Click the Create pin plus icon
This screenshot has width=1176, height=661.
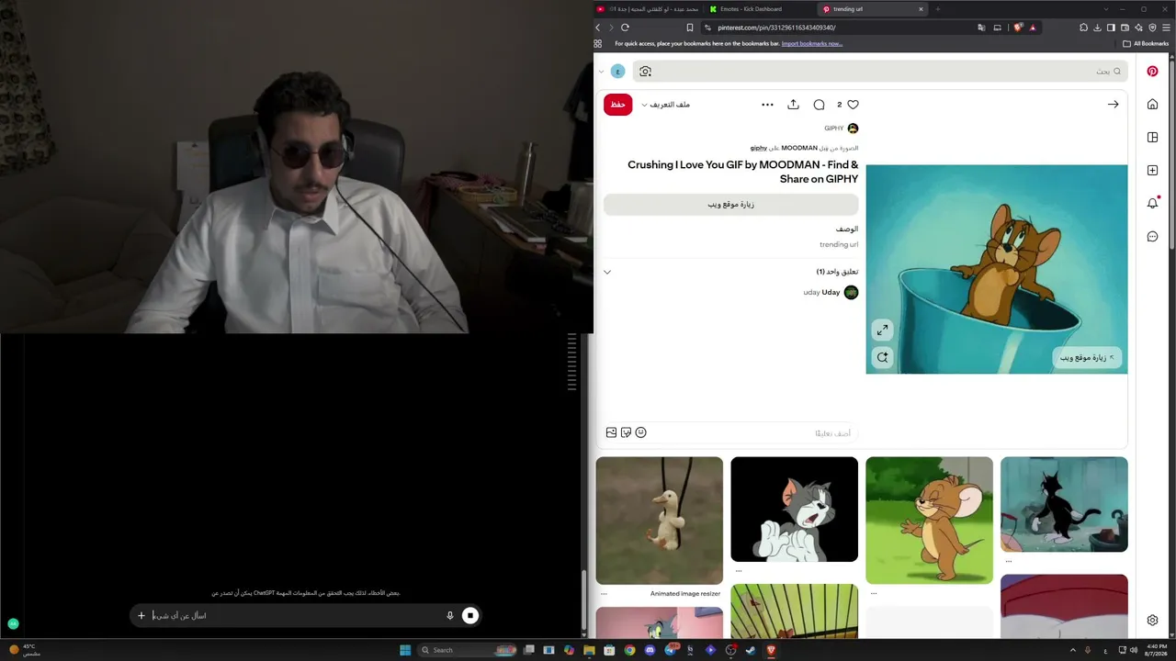pyautogui.click(x=1152, y=171)
